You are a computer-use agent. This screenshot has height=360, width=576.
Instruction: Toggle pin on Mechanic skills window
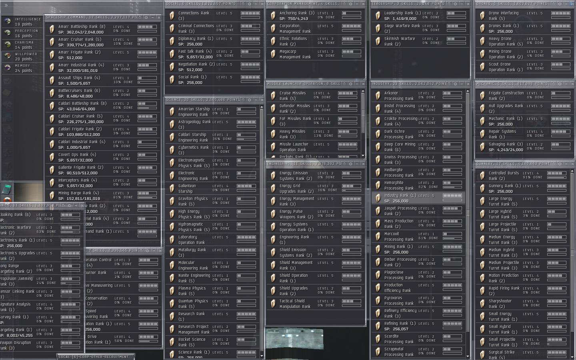pyautogui.click(x=554, y=84)
